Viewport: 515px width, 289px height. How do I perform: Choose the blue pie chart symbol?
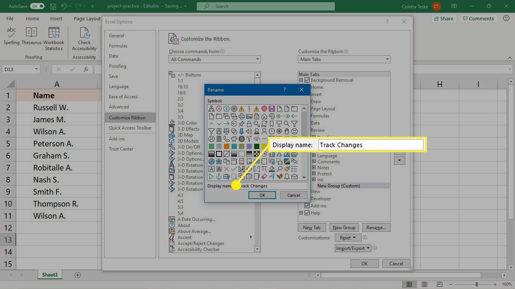(x=212, y=161)
